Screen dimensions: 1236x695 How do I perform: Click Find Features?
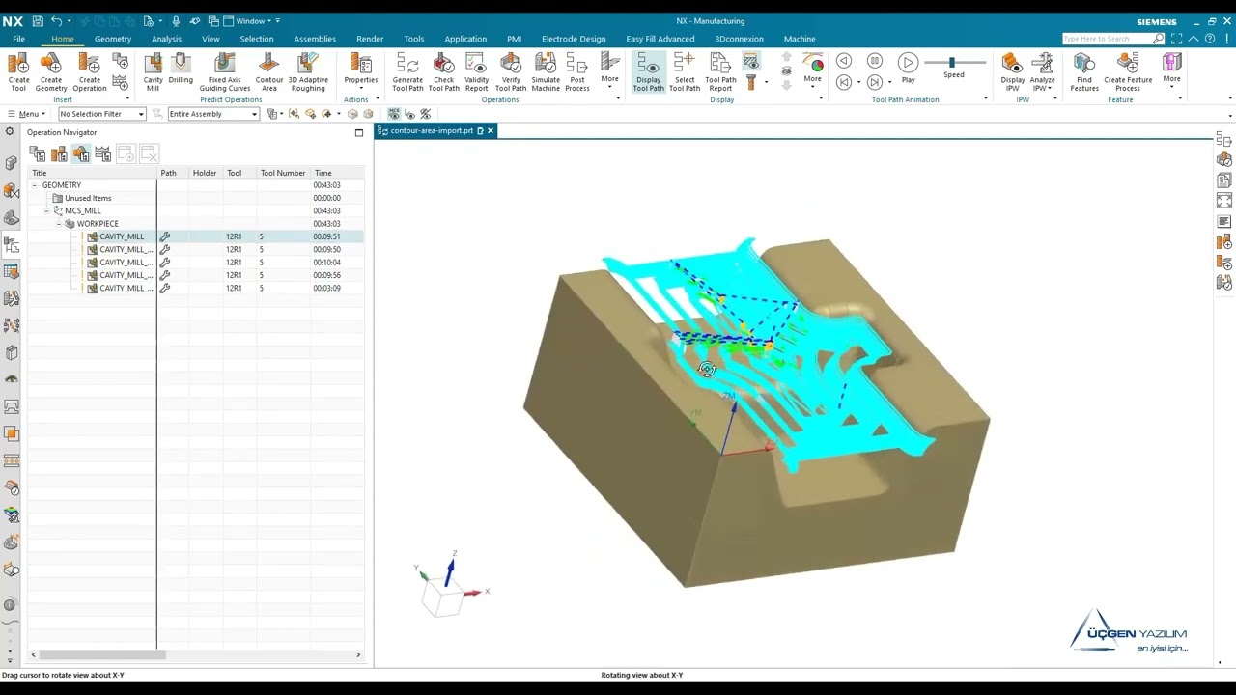[x=1084, y=72]
